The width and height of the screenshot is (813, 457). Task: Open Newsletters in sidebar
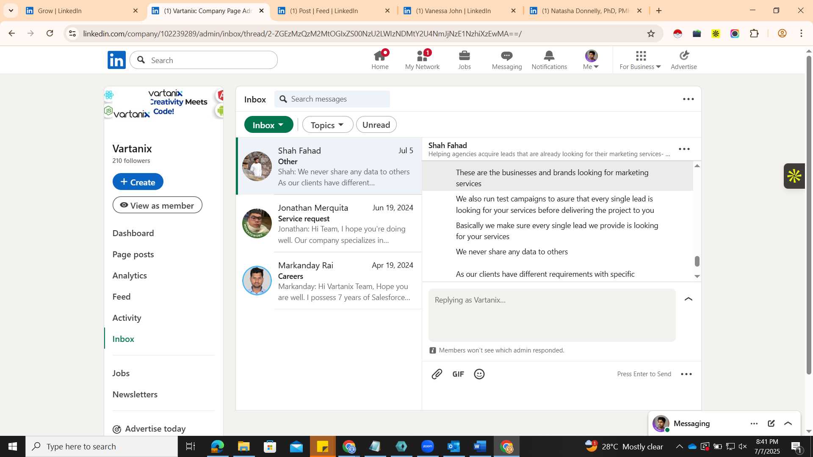pos(135,394)
